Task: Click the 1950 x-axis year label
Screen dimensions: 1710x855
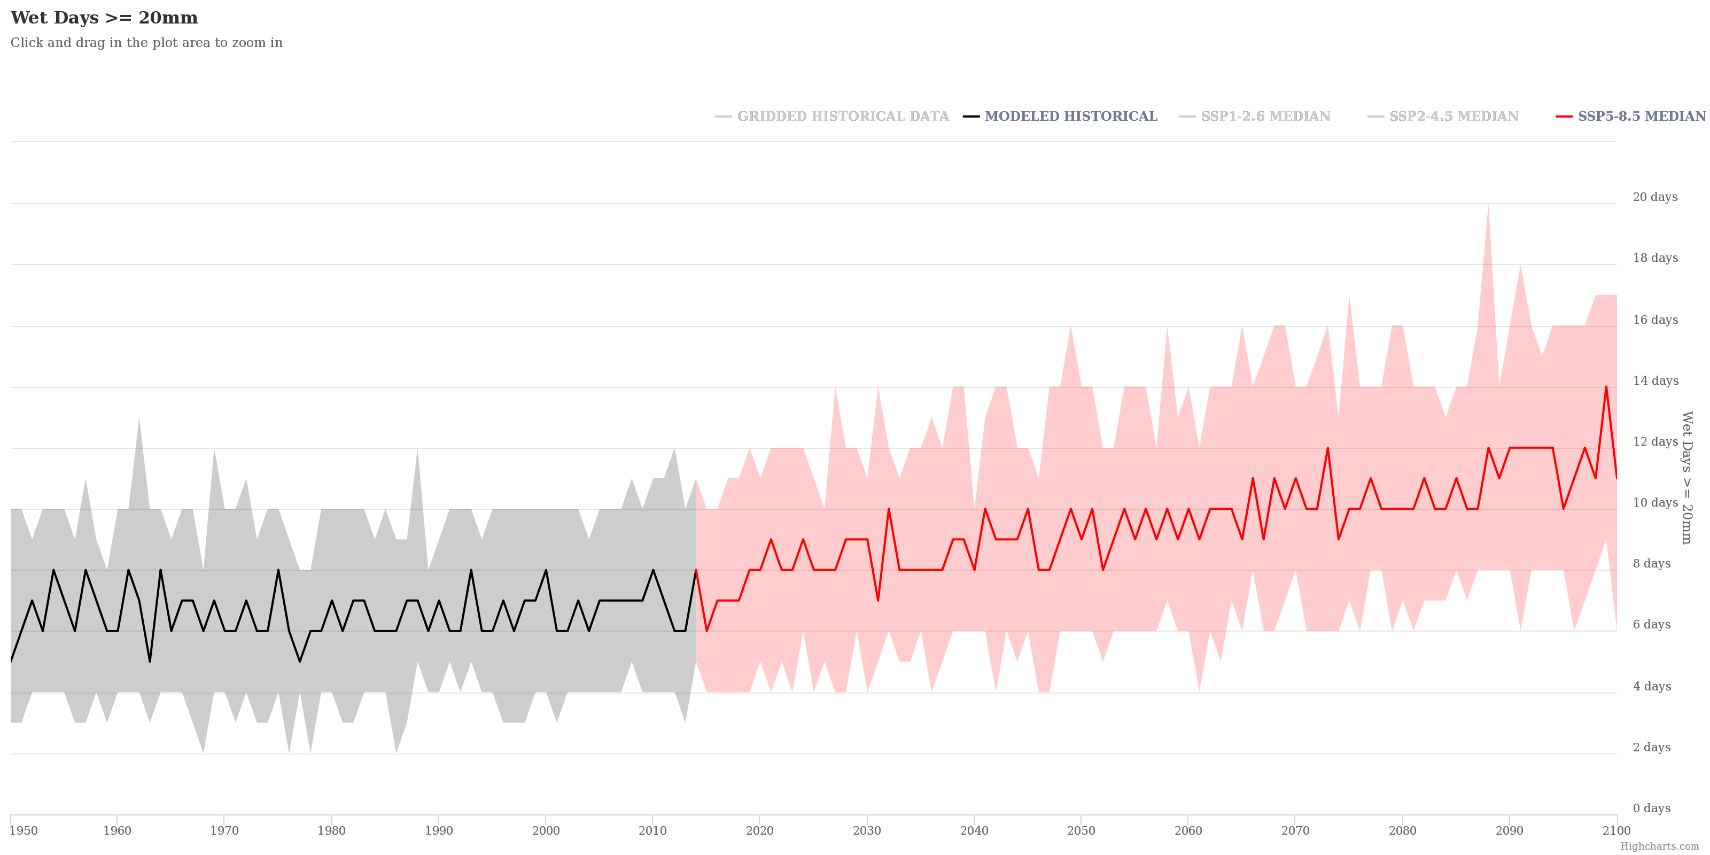Action: pos(24,830)
